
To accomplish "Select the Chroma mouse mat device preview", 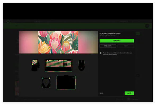I will (x=66, y=82).
